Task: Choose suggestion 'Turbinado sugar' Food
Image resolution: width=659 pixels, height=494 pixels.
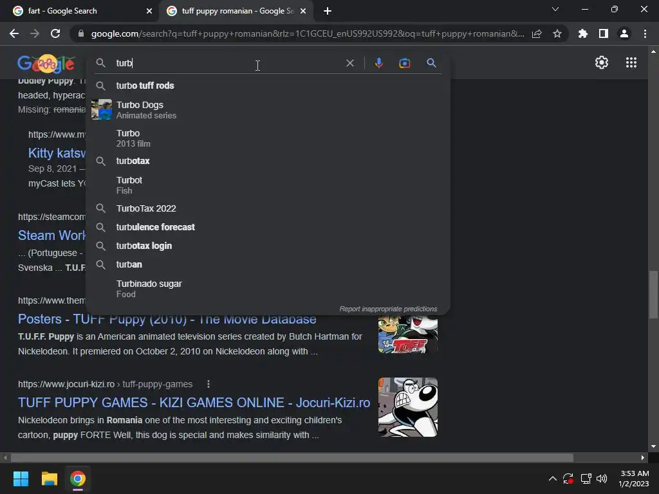Action: point(268,289)
